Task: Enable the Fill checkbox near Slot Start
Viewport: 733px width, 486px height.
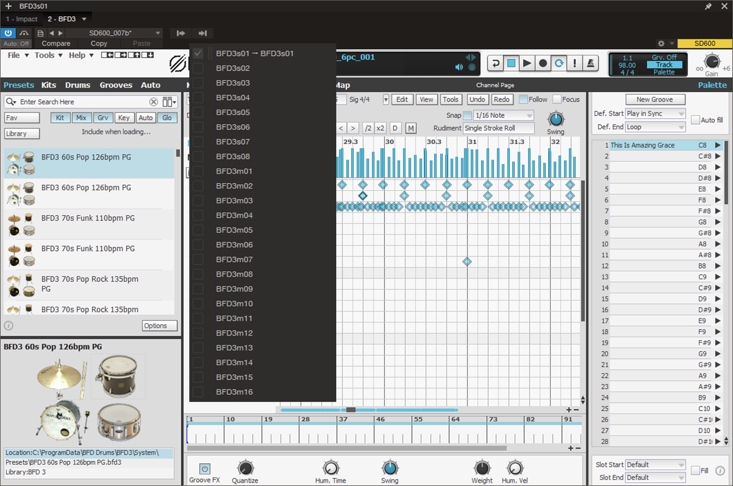Action: (x=695, y=470)
